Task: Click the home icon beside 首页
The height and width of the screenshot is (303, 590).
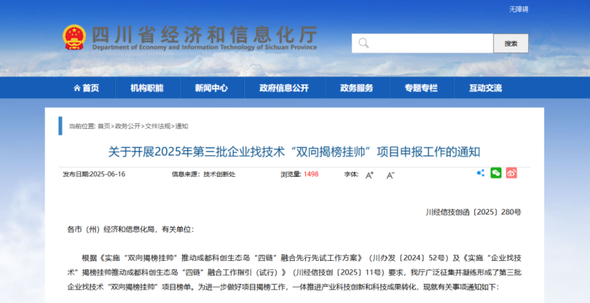Action: 77,88
